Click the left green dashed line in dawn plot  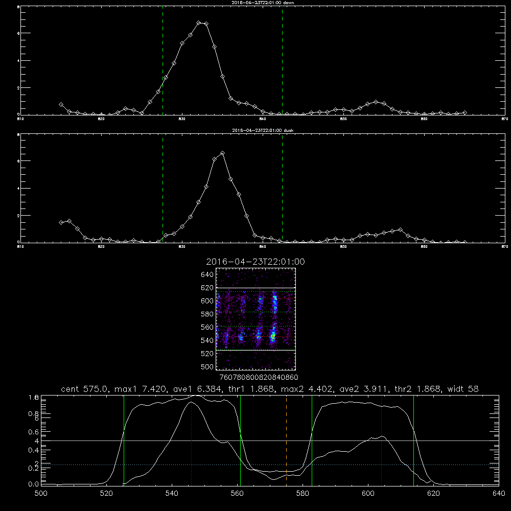(x=162, y=61)
